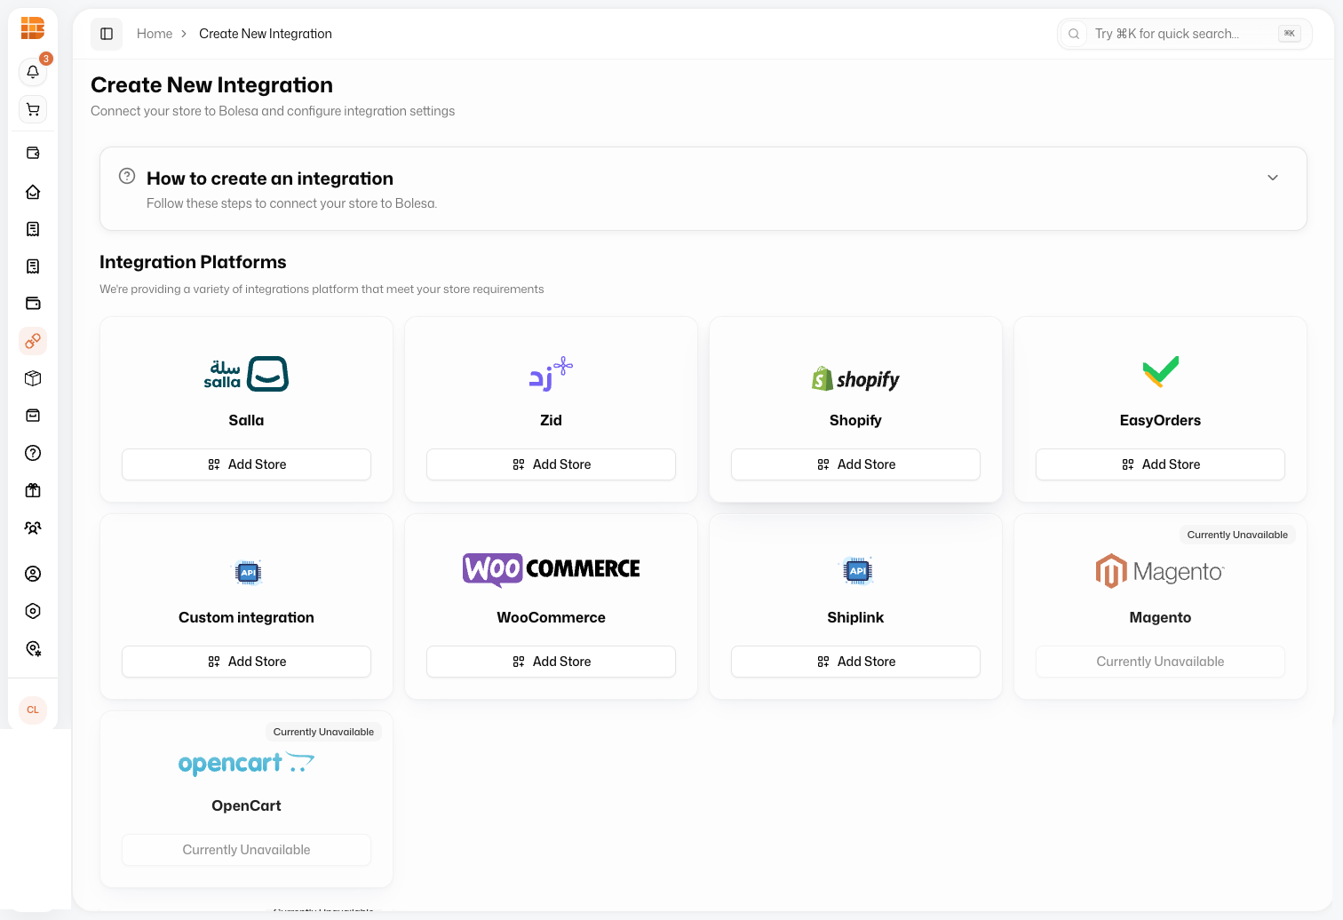Click the 'Custom integration' card title
The width and height of the screenshot is (1343, 920).
246,618
